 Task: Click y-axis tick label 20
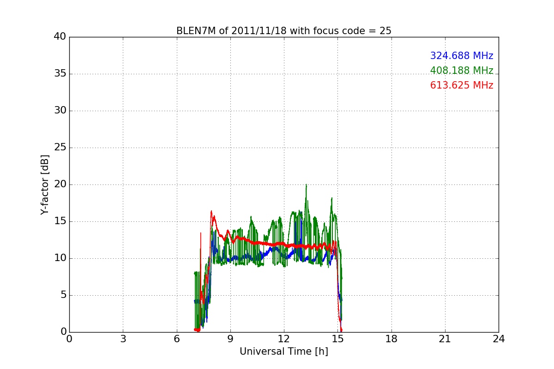tap(60, 184)
